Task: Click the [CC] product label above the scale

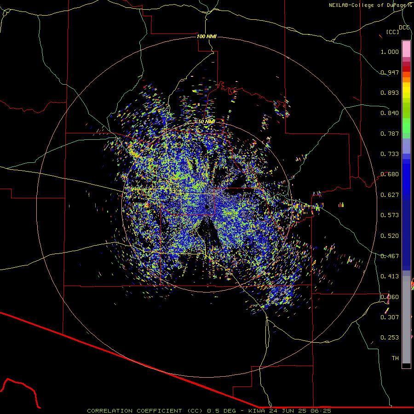Action: (393, 32)
